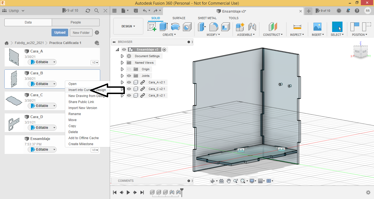Select the Fillet tool
Screen dimensions: 374x199
click(214, 27)
